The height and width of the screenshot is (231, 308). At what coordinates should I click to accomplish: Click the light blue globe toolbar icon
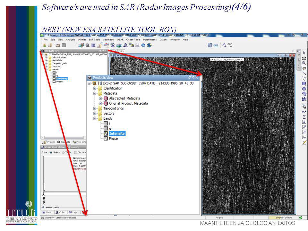point(143,45)
